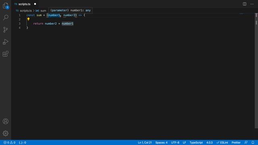
Task: Open the notifications bell in status bar
Action: (x=253, y=143)
